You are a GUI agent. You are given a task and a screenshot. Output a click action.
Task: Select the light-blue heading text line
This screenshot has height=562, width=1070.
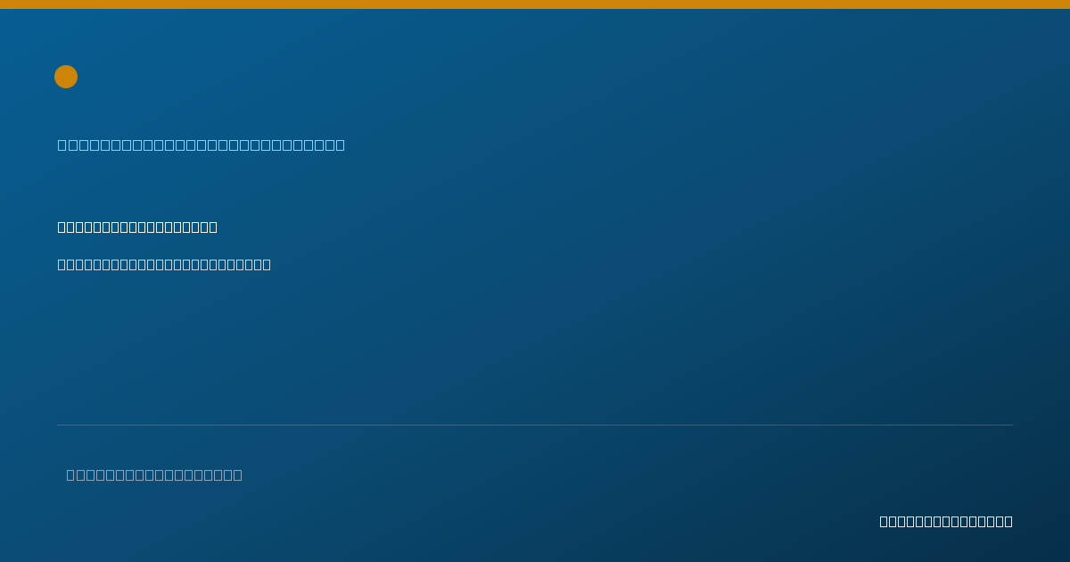coord(202,145)
